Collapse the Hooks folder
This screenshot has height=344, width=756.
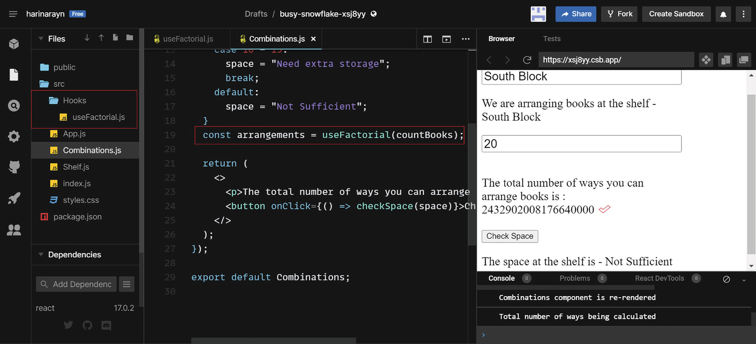[x=74, y=100]
